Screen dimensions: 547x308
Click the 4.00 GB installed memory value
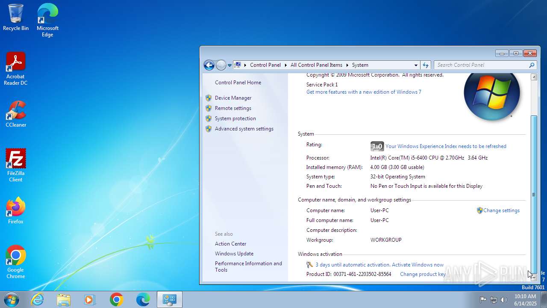pyautogui.click(x=397, y=167)
